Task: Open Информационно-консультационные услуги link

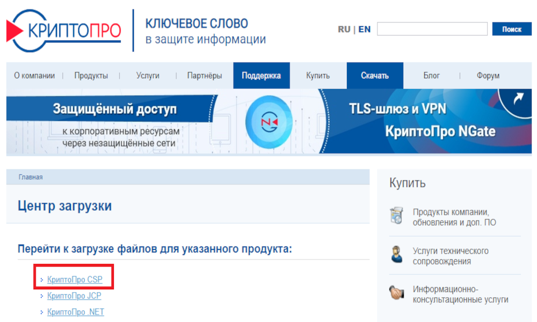Action: (460, 294)
